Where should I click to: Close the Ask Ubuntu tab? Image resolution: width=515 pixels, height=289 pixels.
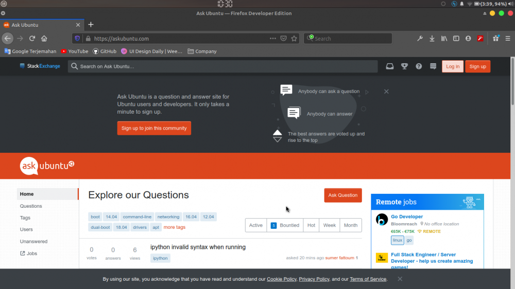(78, 25)
